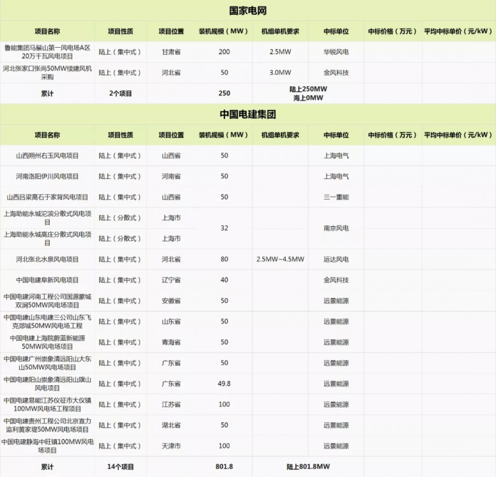Click the 14个项目 total cell

pyautogui.click(x=120, y=467)
